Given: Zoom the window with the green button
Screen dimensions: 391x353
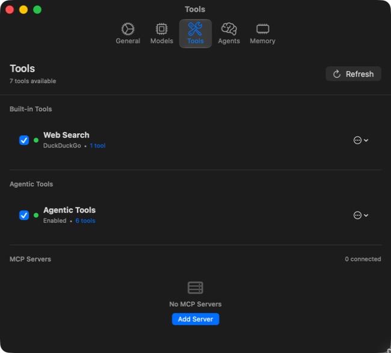Looking at the screenshot, I should click(x=37, y=10).
